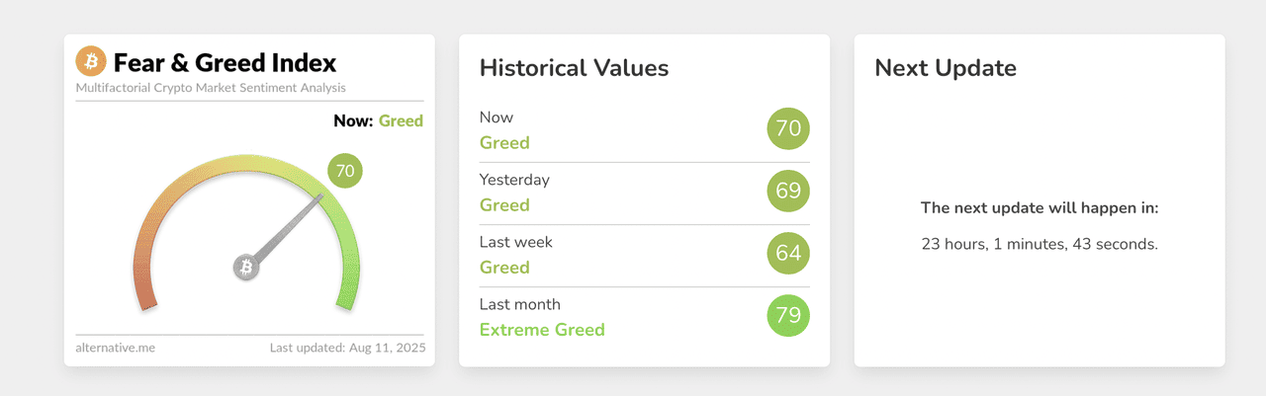Click the Last week row label
Screen dimensions: 1266x396
pyautogui.click(x=515, y=242)
